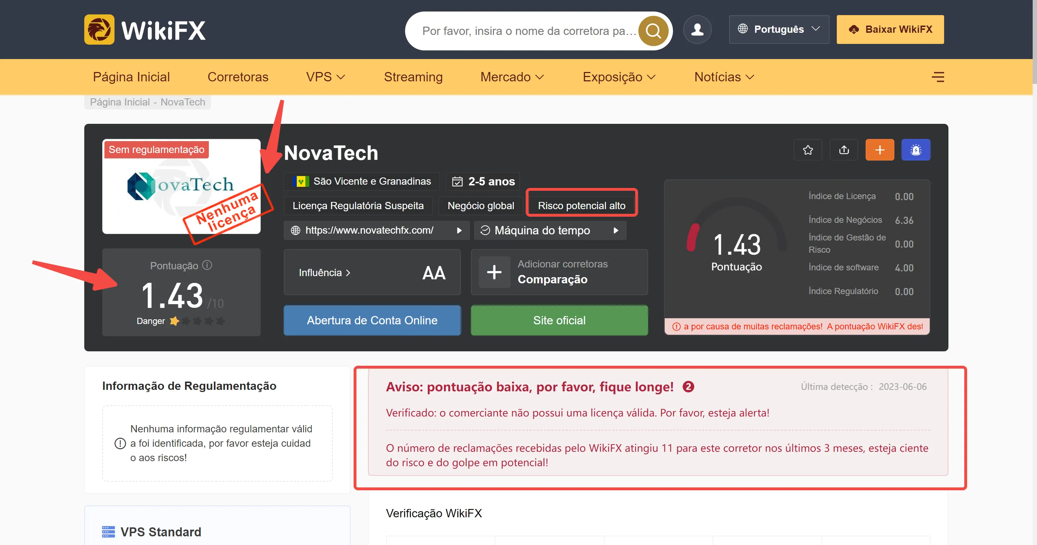
Task: Click the gold search magnifier button
Action: [x=653, y=31]
